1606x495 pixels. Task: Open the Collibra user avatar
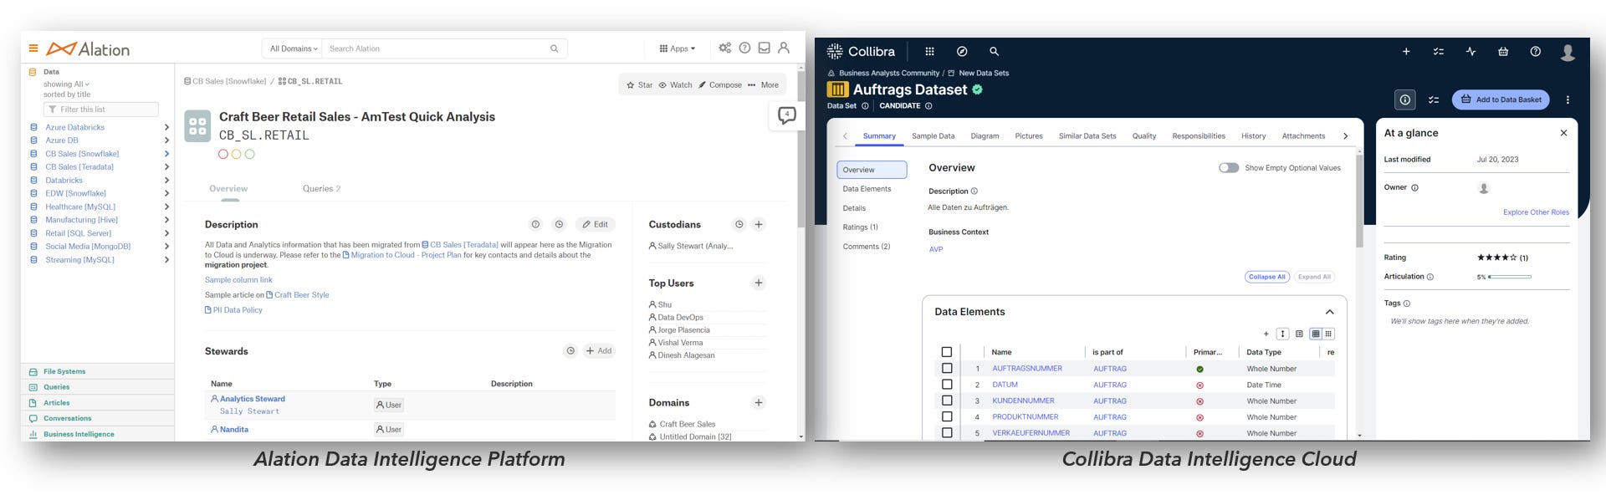coord(1568,52)
